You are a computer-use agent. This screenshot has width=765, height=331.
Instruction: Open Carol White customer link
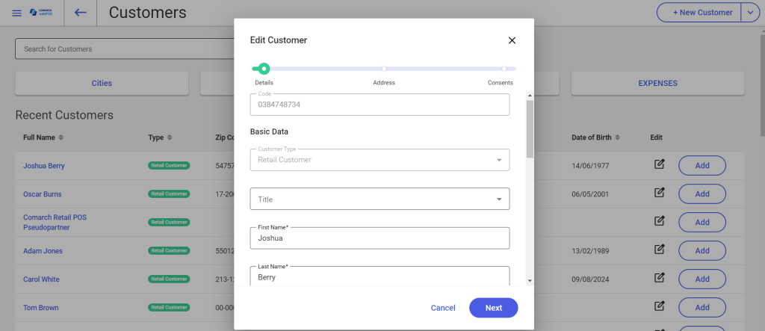click(x=42, y=279)
